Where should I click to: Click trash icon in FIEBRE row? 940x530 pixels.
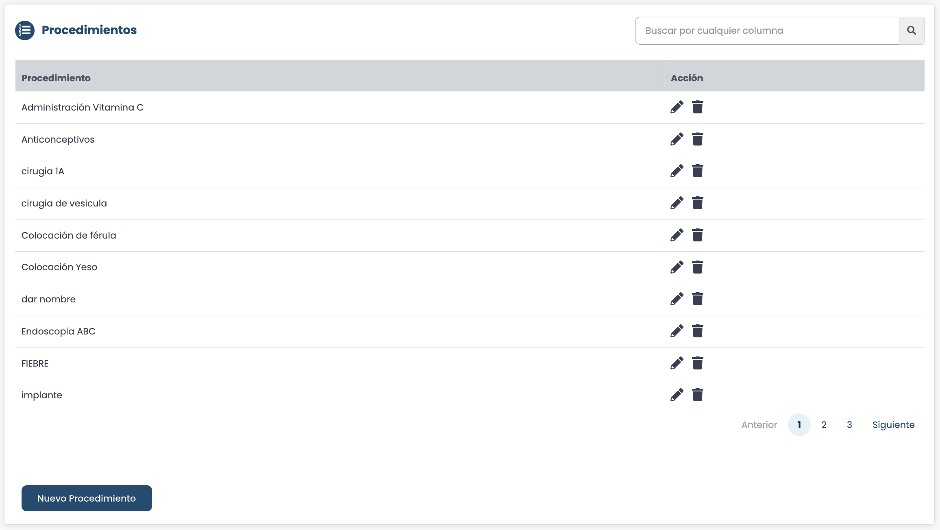pos(698,363)
